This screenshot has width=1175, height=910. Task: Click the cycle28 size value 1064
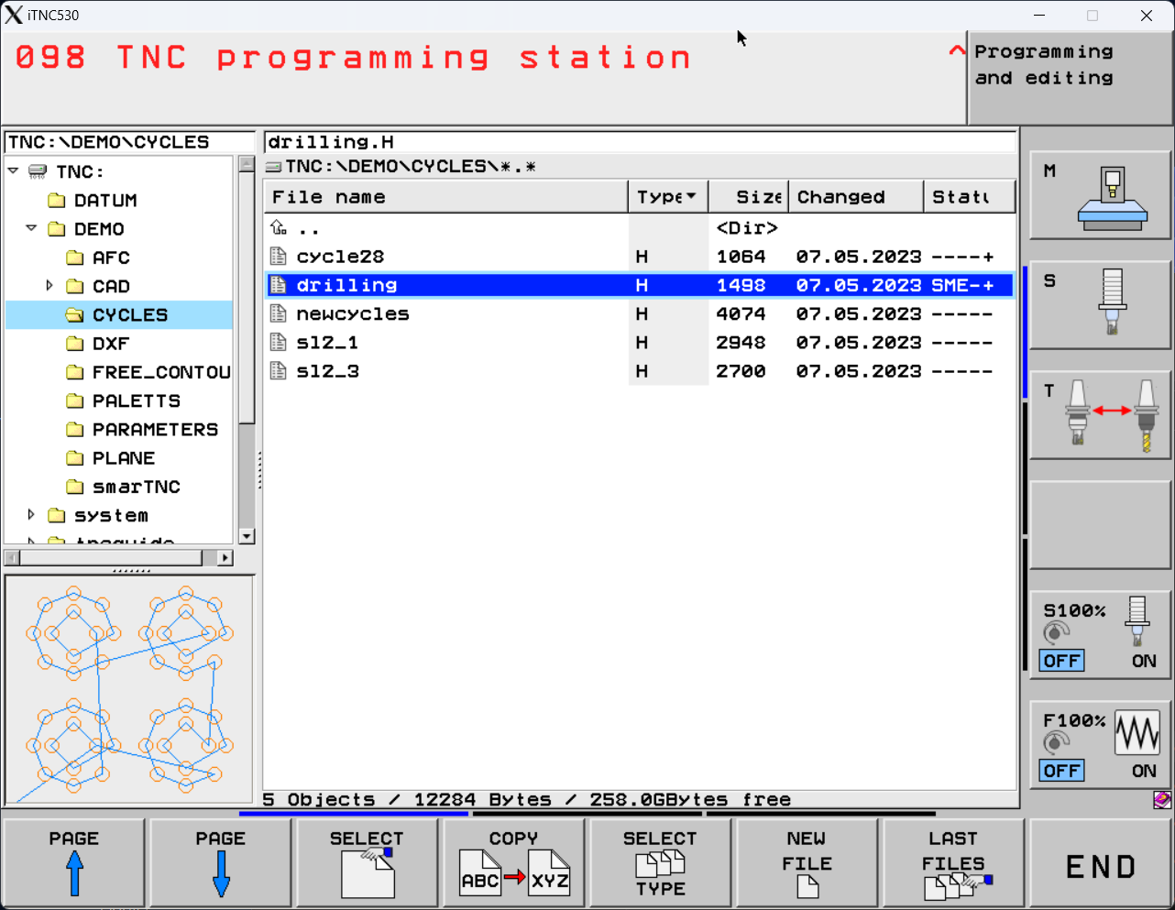click(x=741, y=257)
